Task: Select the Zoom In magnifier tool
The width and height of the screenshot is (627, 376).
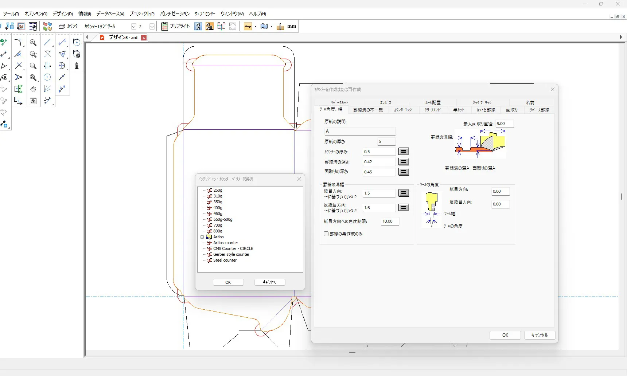Action: pyautogui.click(x=33, y=43)
